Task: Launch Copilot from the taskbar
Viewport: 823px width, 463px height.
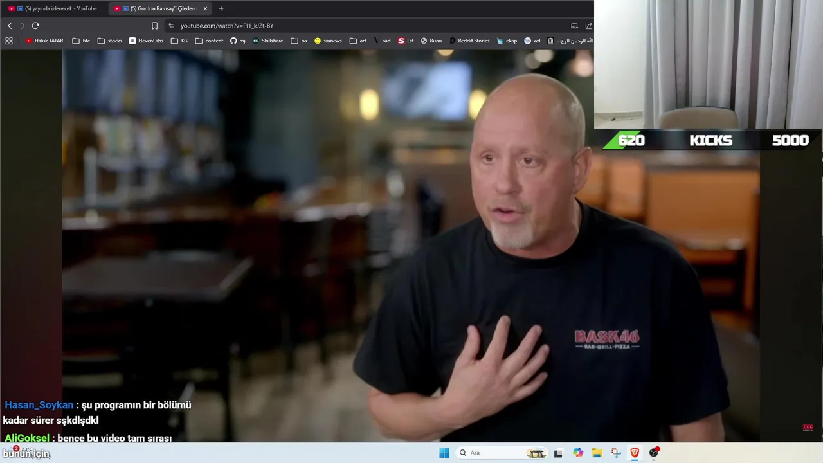Action: pyautogui.click(x=578, y=453)
